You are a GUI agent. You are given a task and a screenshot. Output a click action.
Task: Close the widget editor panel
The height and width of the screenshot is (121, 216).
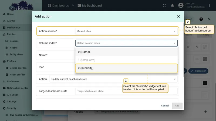pos(209,19)
